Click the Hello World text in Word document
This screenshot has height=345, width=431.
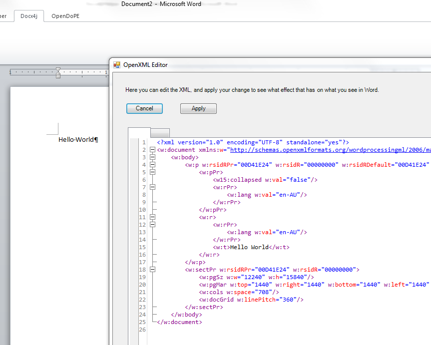(78, 140)
